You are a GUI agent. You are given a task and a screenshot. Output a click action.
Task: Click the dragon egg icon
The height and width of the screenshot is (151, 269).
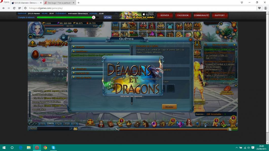tap(35, 55)
